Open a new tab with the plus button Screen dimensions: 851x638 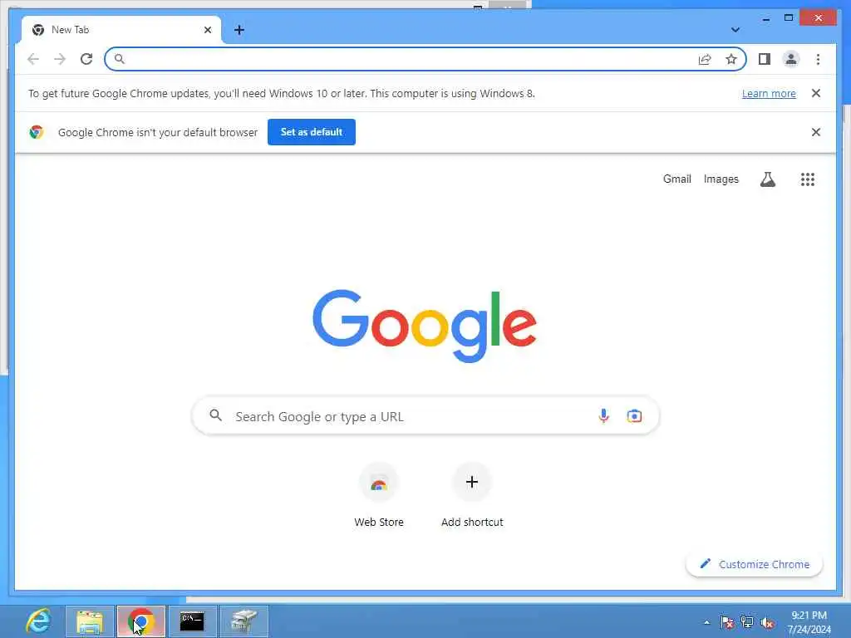click(239, 30)
